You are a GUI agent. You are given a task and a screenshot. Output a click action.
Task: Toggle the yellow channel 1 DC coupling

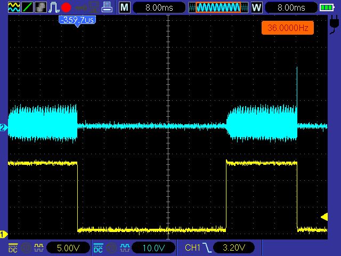[x=13, y=248]
